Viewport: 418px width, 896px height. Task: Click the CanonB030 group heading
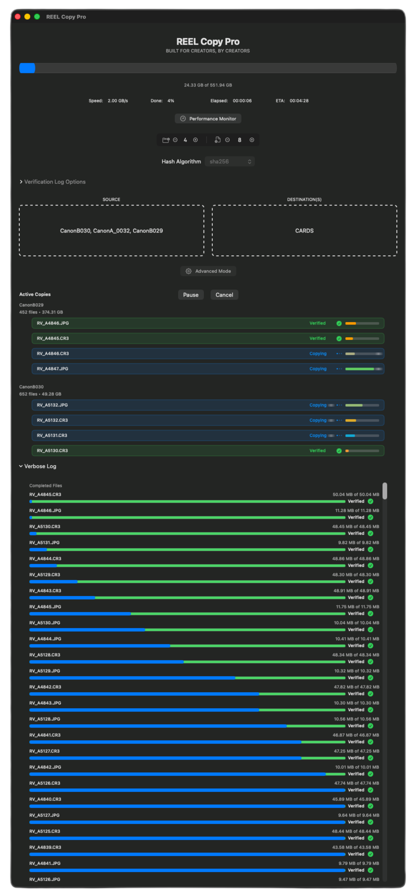(x=31, y=387)
